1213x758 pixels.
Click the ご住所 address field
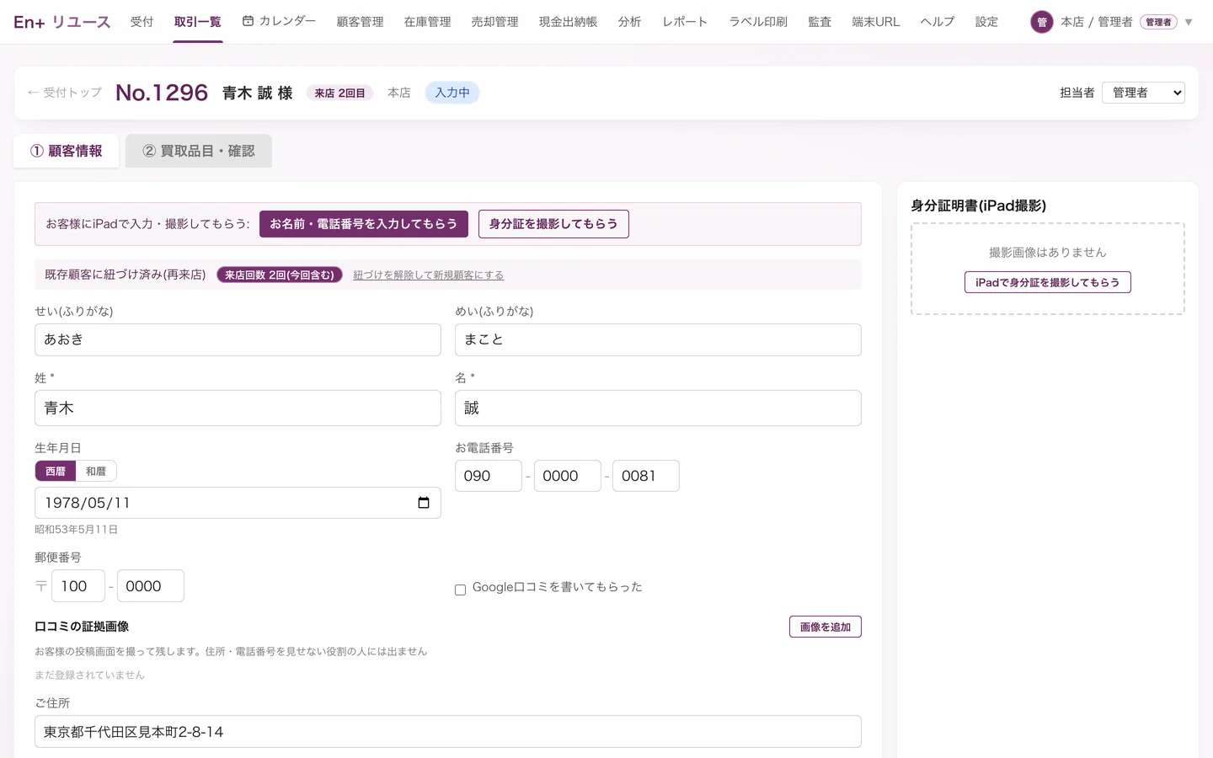[x=448, y=732]
